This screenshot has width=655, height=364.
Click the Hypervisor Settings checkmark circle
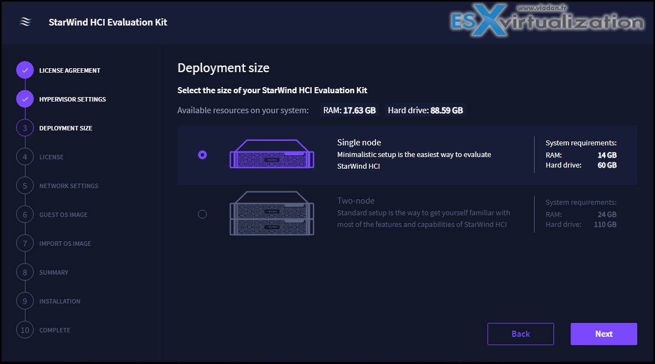click(25, 99)
